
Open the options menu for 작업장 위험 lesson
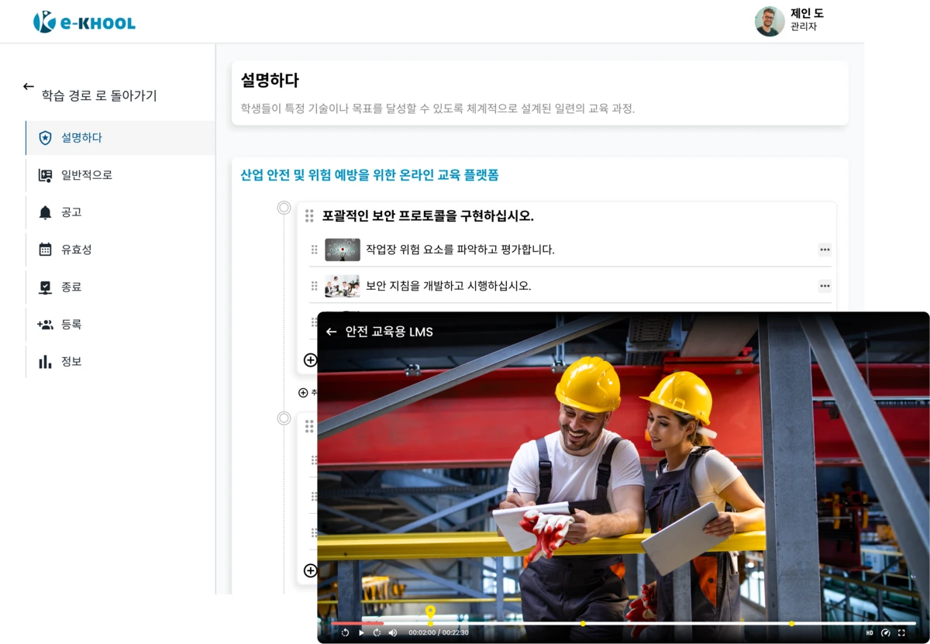(x=825, y=249)
